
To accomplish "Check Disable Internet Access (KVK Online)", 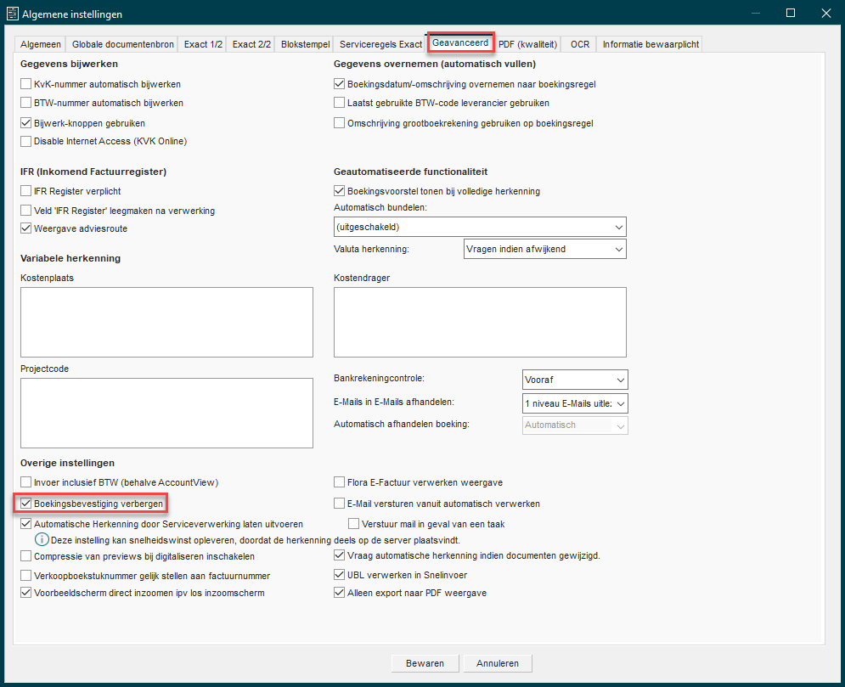I will point(26,141).
